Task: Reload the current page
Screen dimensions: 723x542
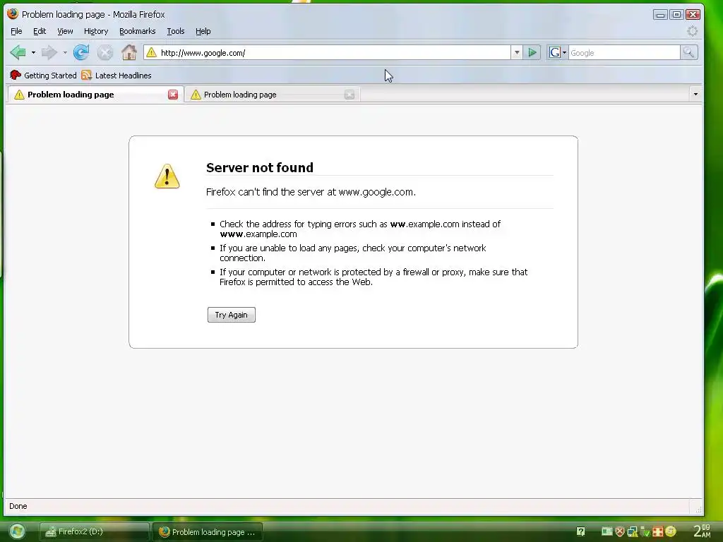Action: [81, 52]
